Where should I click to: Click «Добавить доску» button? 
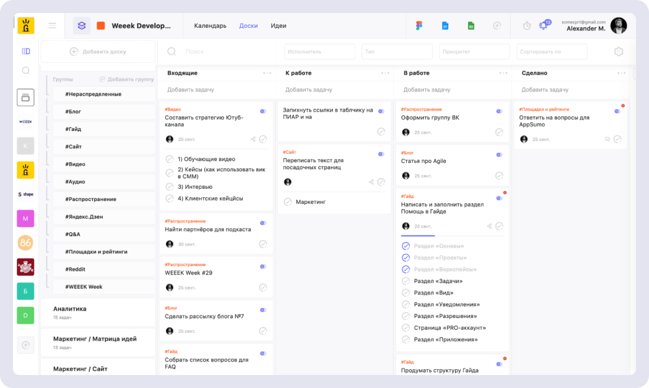tap(97, 52)
